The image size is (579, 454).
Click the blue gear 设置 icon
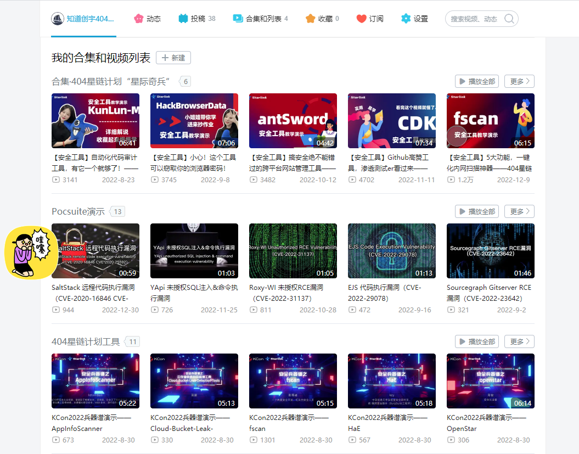pyautogui.click(x=406, y=19)
